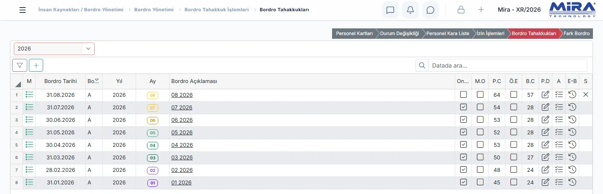Open the notifications bell icon
603x194 pixels.
410,10
